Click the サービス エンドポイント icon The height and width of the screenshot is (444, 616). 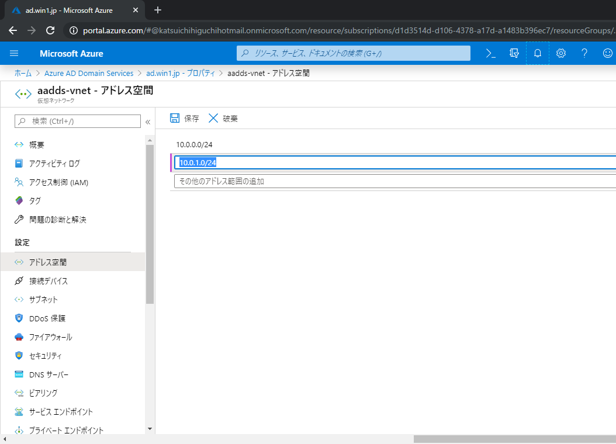pyautogui.click(x=19, y=411)
